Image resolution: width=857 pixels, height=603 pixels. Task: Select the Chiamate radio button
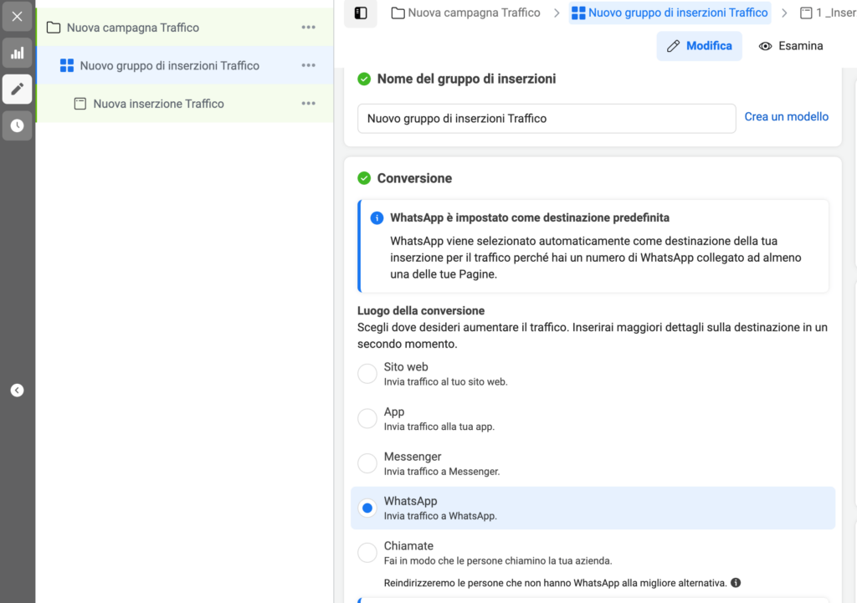(367, 553)
